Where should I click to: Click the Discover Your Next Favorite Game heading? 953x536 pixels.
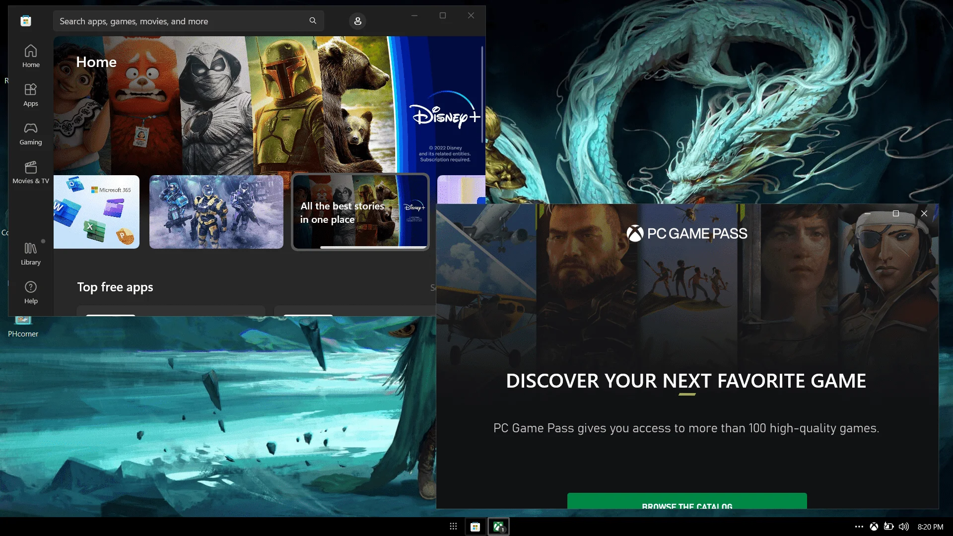686,381
